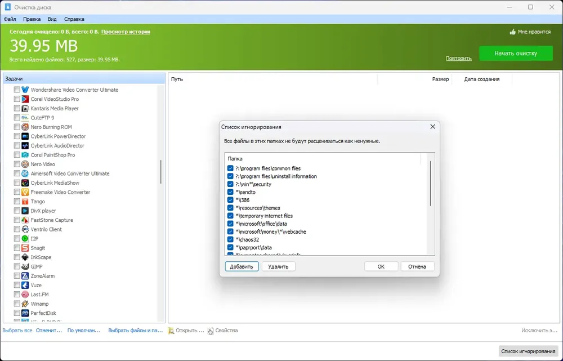This screenshot has height=361, width=563.
Task: Open the Справка menu
Action: [x=74, y=19]
